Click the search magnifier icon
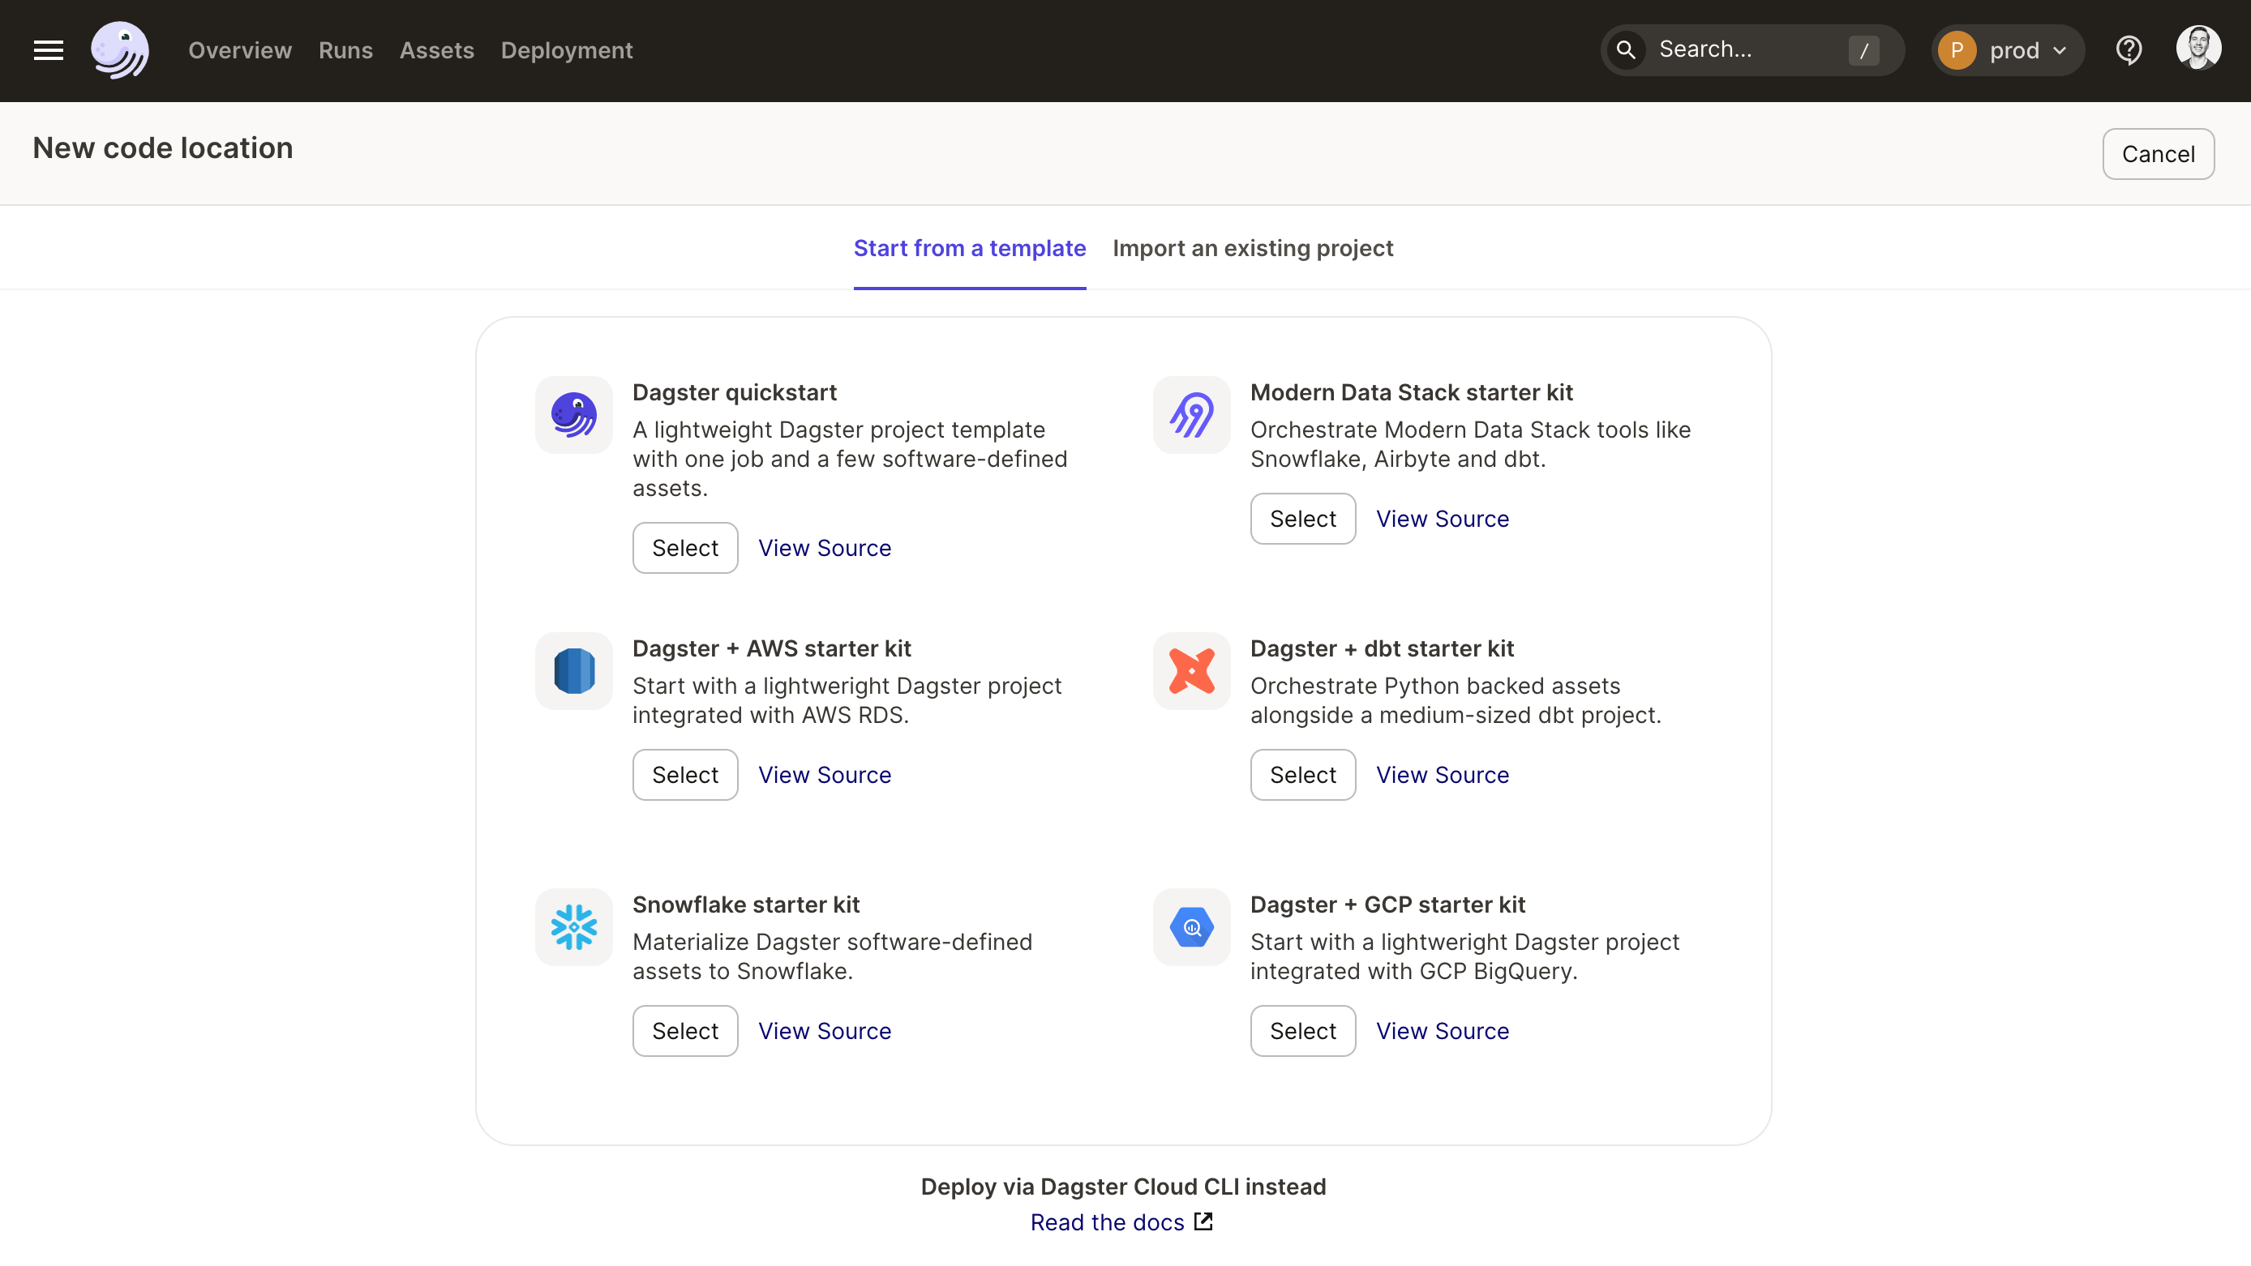The image size is (2251, 1266). (1625, 49)
